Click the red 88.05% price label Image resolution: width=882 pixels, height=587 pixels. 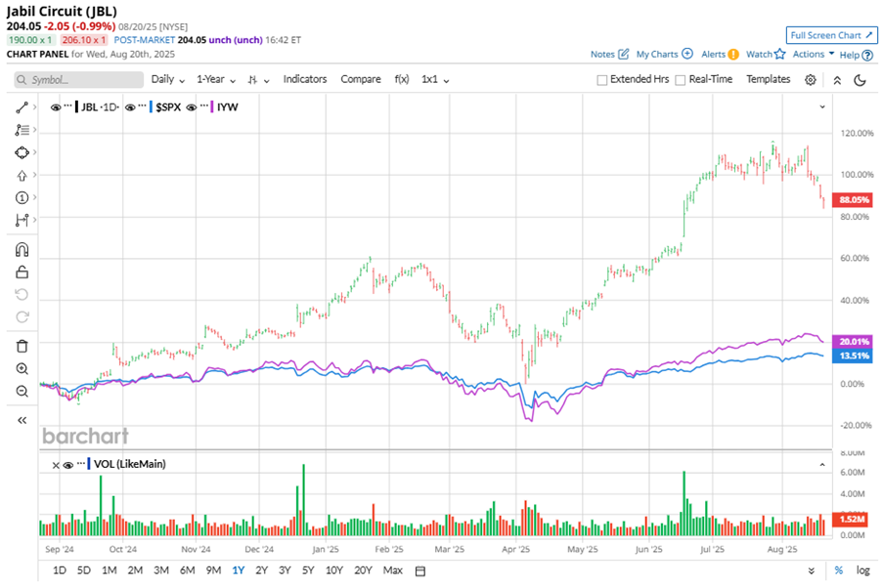coord(854,200)
